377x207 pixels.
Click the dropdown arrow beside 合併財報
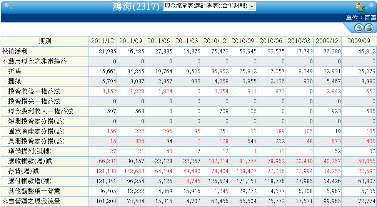[x=252, y=7]
